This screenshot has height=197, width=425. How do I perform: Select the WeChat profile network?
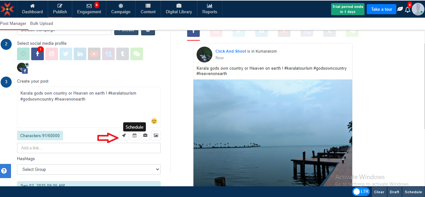(137, 54)
